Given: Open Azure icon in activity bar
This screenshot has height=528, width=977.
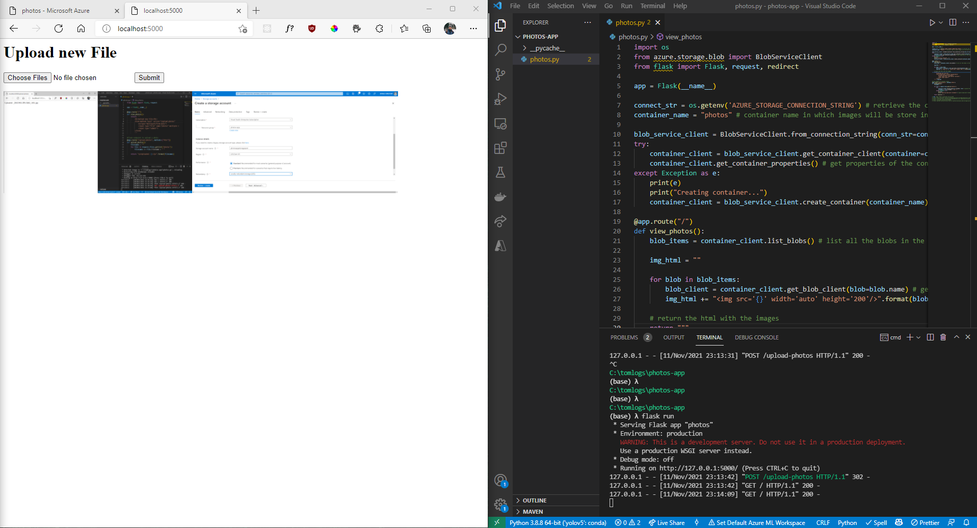Looking at the screenshot, I should [500, 246].
